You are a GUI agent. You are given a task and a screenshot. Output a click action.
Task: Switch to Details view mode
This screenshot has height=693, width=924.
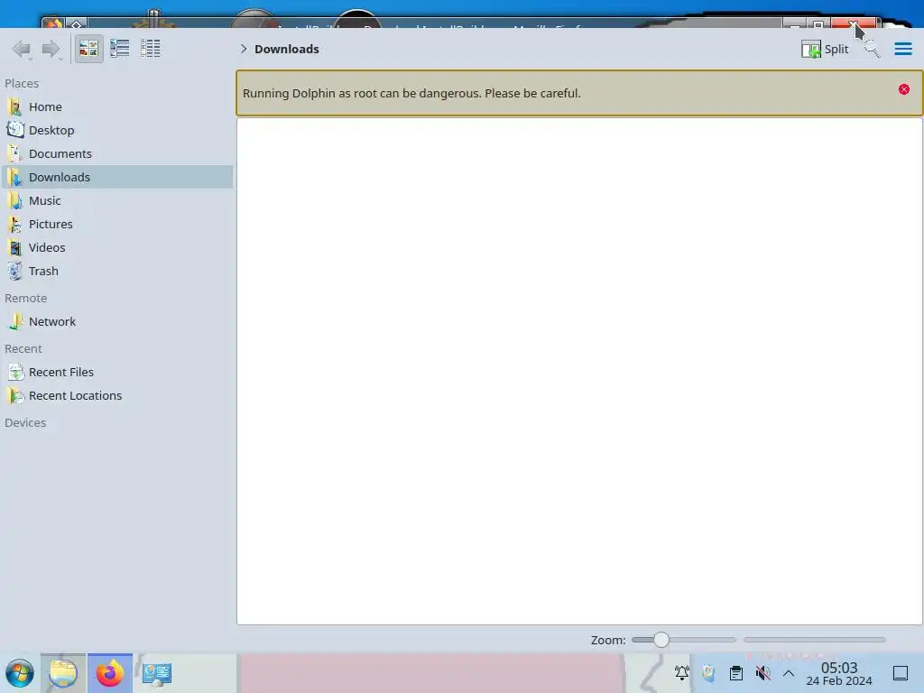click(151, 49)
